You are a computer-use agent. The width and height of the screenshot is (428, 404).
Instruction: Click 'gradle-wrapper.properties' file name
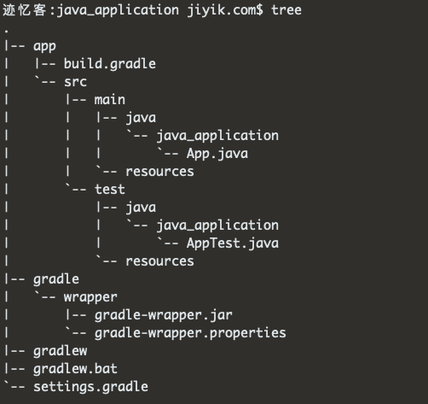[x=190, y=333]
